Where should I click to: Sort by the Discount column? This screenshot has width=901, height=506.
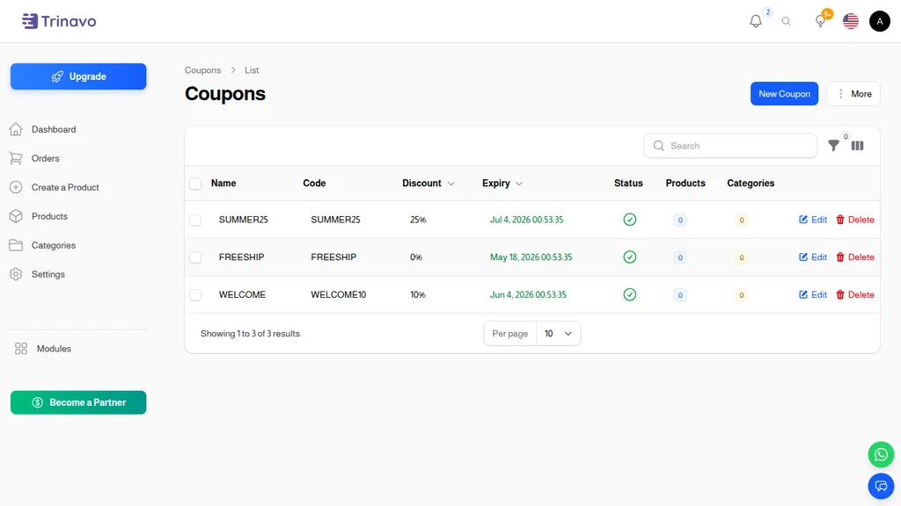click(429, 183)
